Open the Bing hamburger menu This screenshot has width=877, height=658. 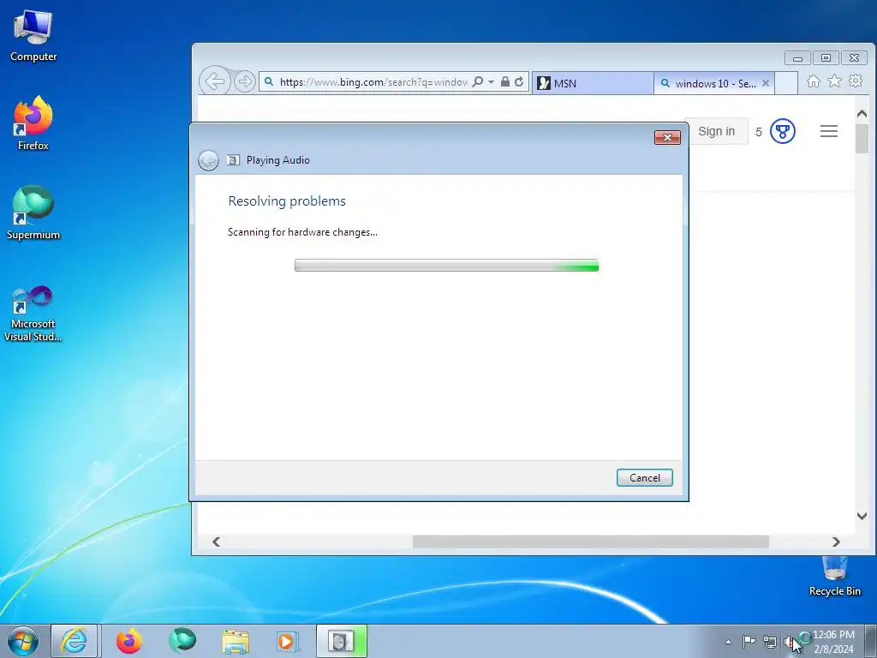pos(829,131)
